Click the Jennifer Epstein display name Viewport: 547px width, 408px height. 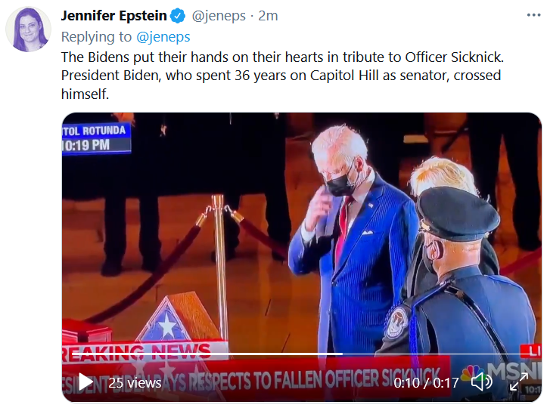point(113,15)
